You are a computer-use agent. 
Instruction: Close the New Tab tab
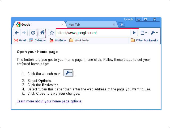click(x=114, y=25)
